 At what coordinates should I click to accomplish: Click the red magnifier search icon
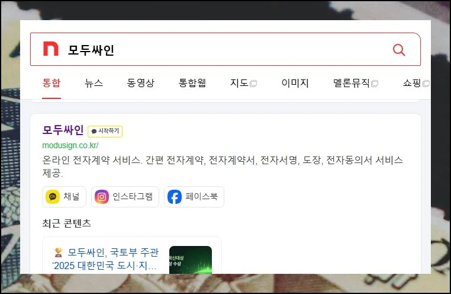tap(399, 50)
